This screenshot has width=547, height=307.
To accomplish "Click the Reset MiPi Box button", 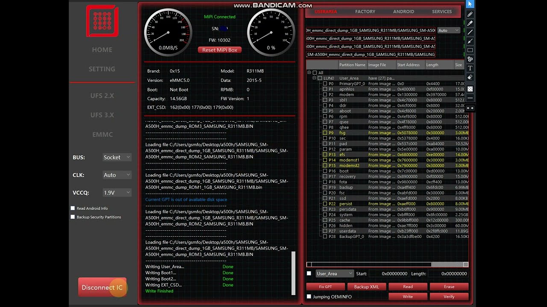I will pyautogui.click(x=220, y=50).
